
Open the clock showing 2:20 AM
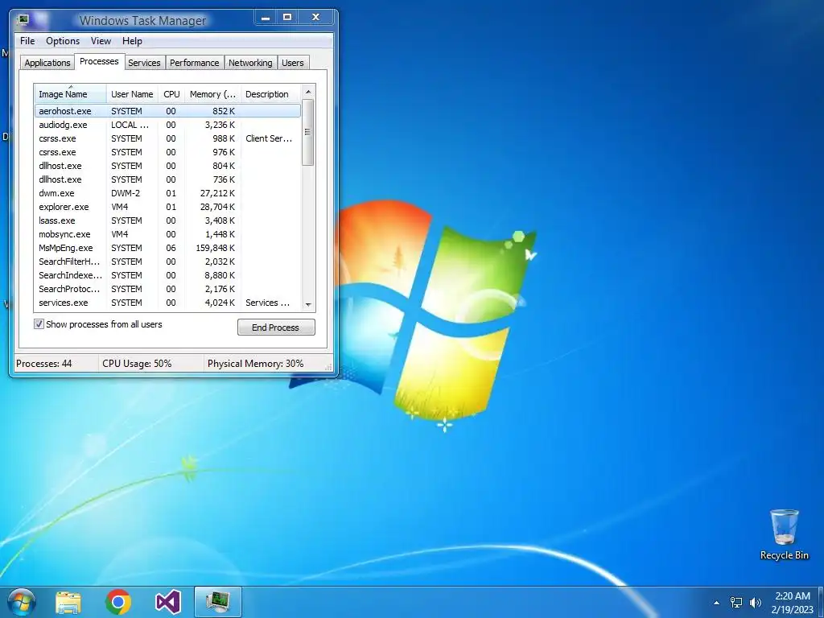point(793,596)
